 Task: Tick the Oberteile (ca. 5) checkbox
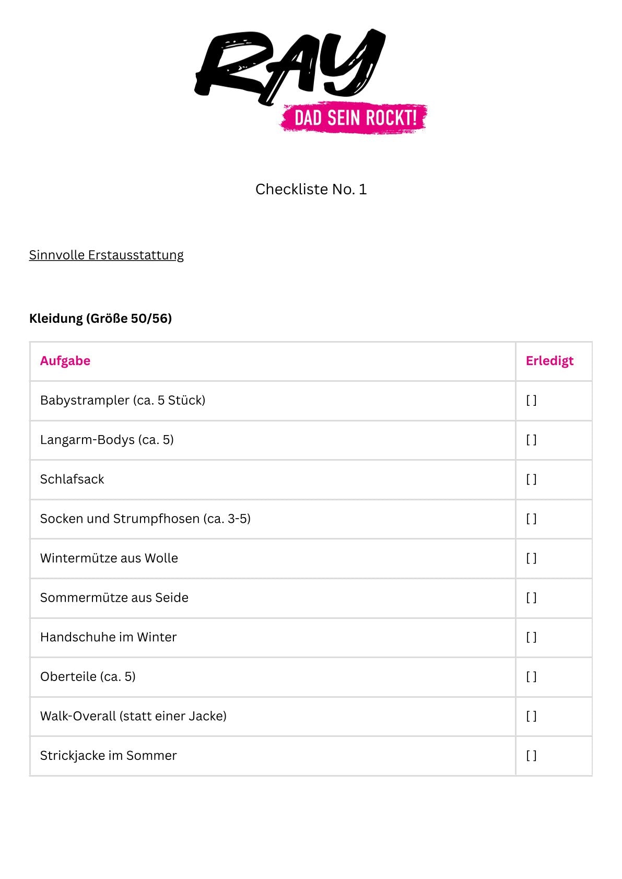click(531, 677)
